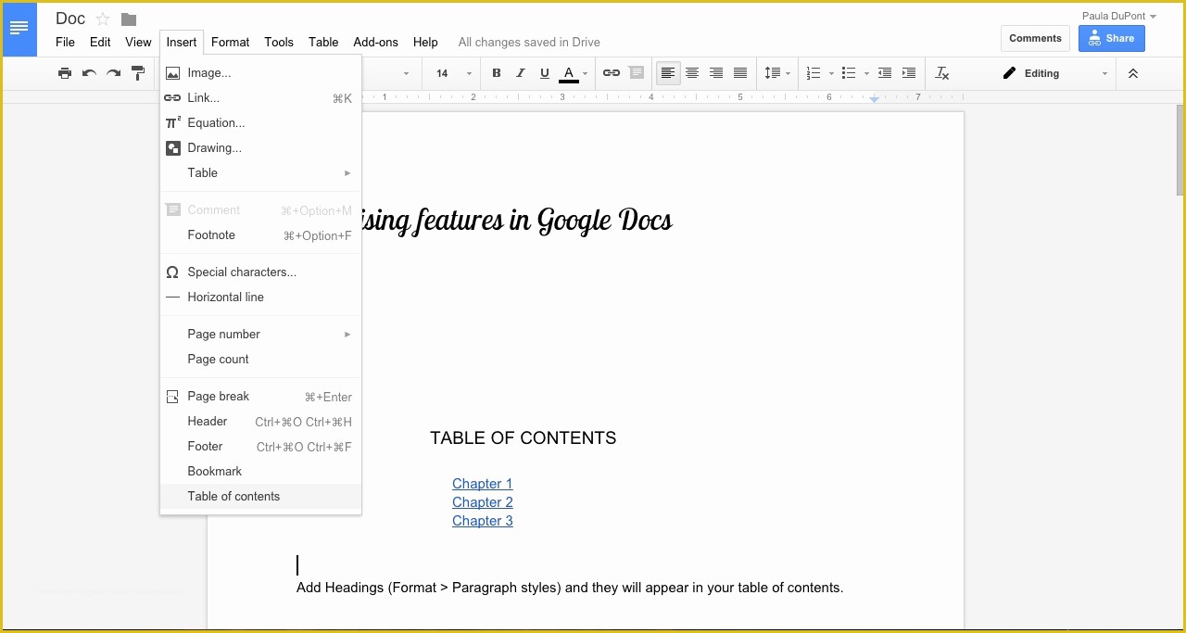Open the bulleted list style dropdown arrow
Viewport: 1186px width, 633px height.
(x=866, y=73)
